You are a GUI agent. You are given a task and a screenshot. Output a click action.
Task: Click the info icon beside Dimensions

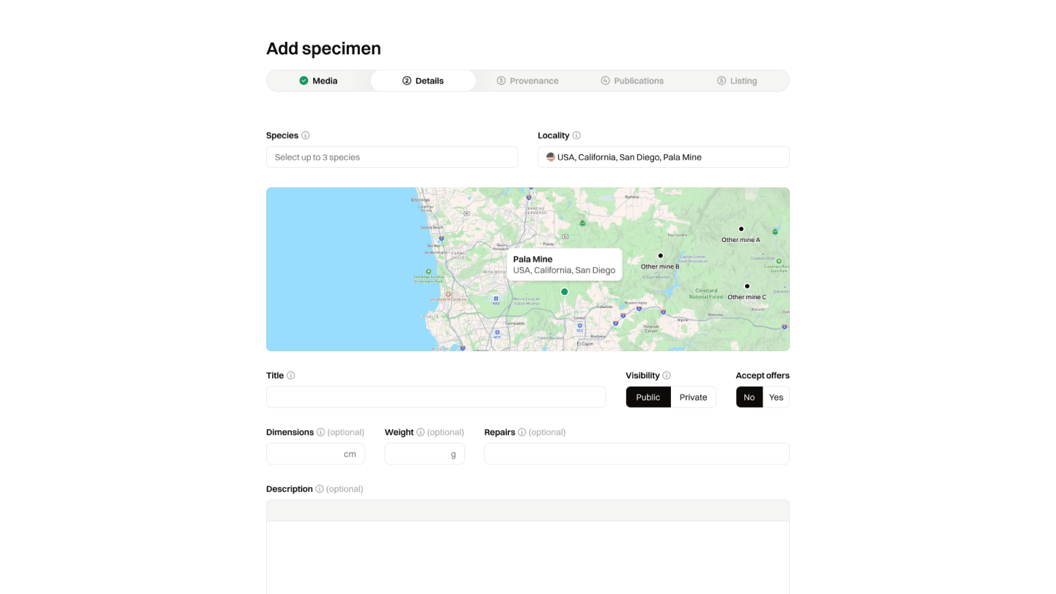tap(320, 433)
